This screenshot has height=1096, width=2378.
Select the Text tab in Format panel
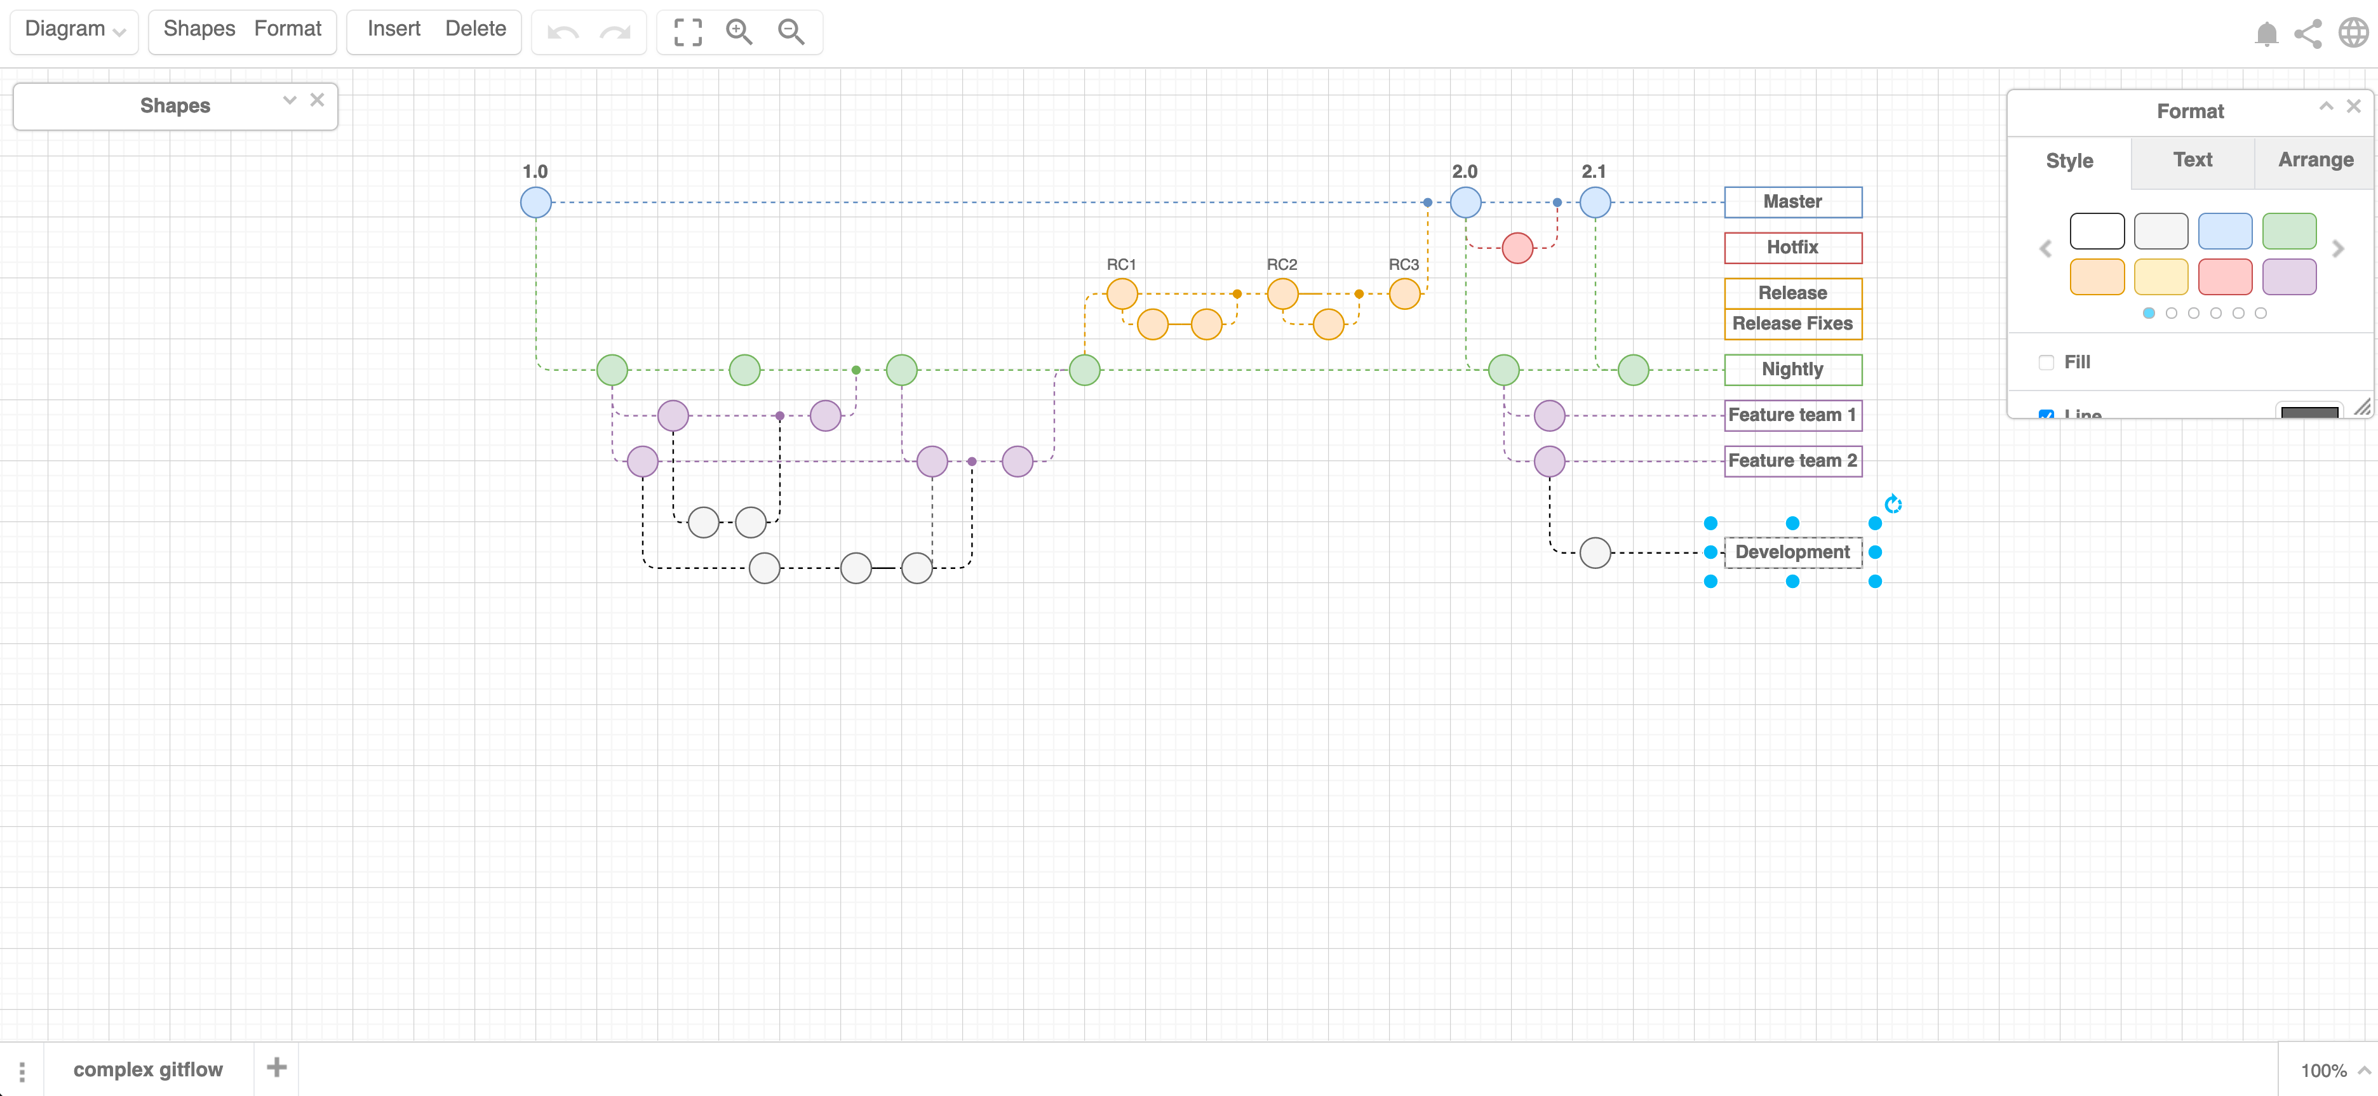click(x=2189, y=159)
